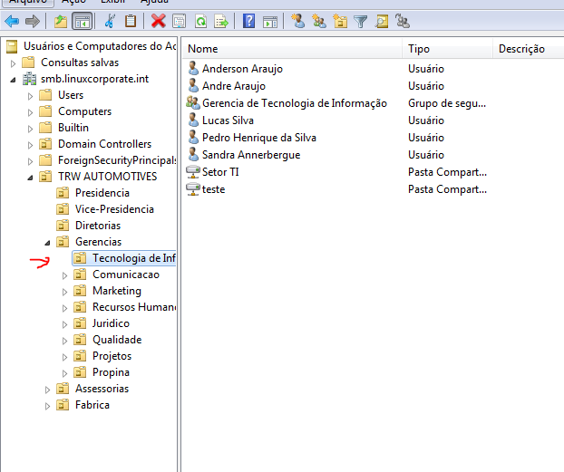Open the filter options funnel icon
564x472 pixels.
tap(360, 22)
